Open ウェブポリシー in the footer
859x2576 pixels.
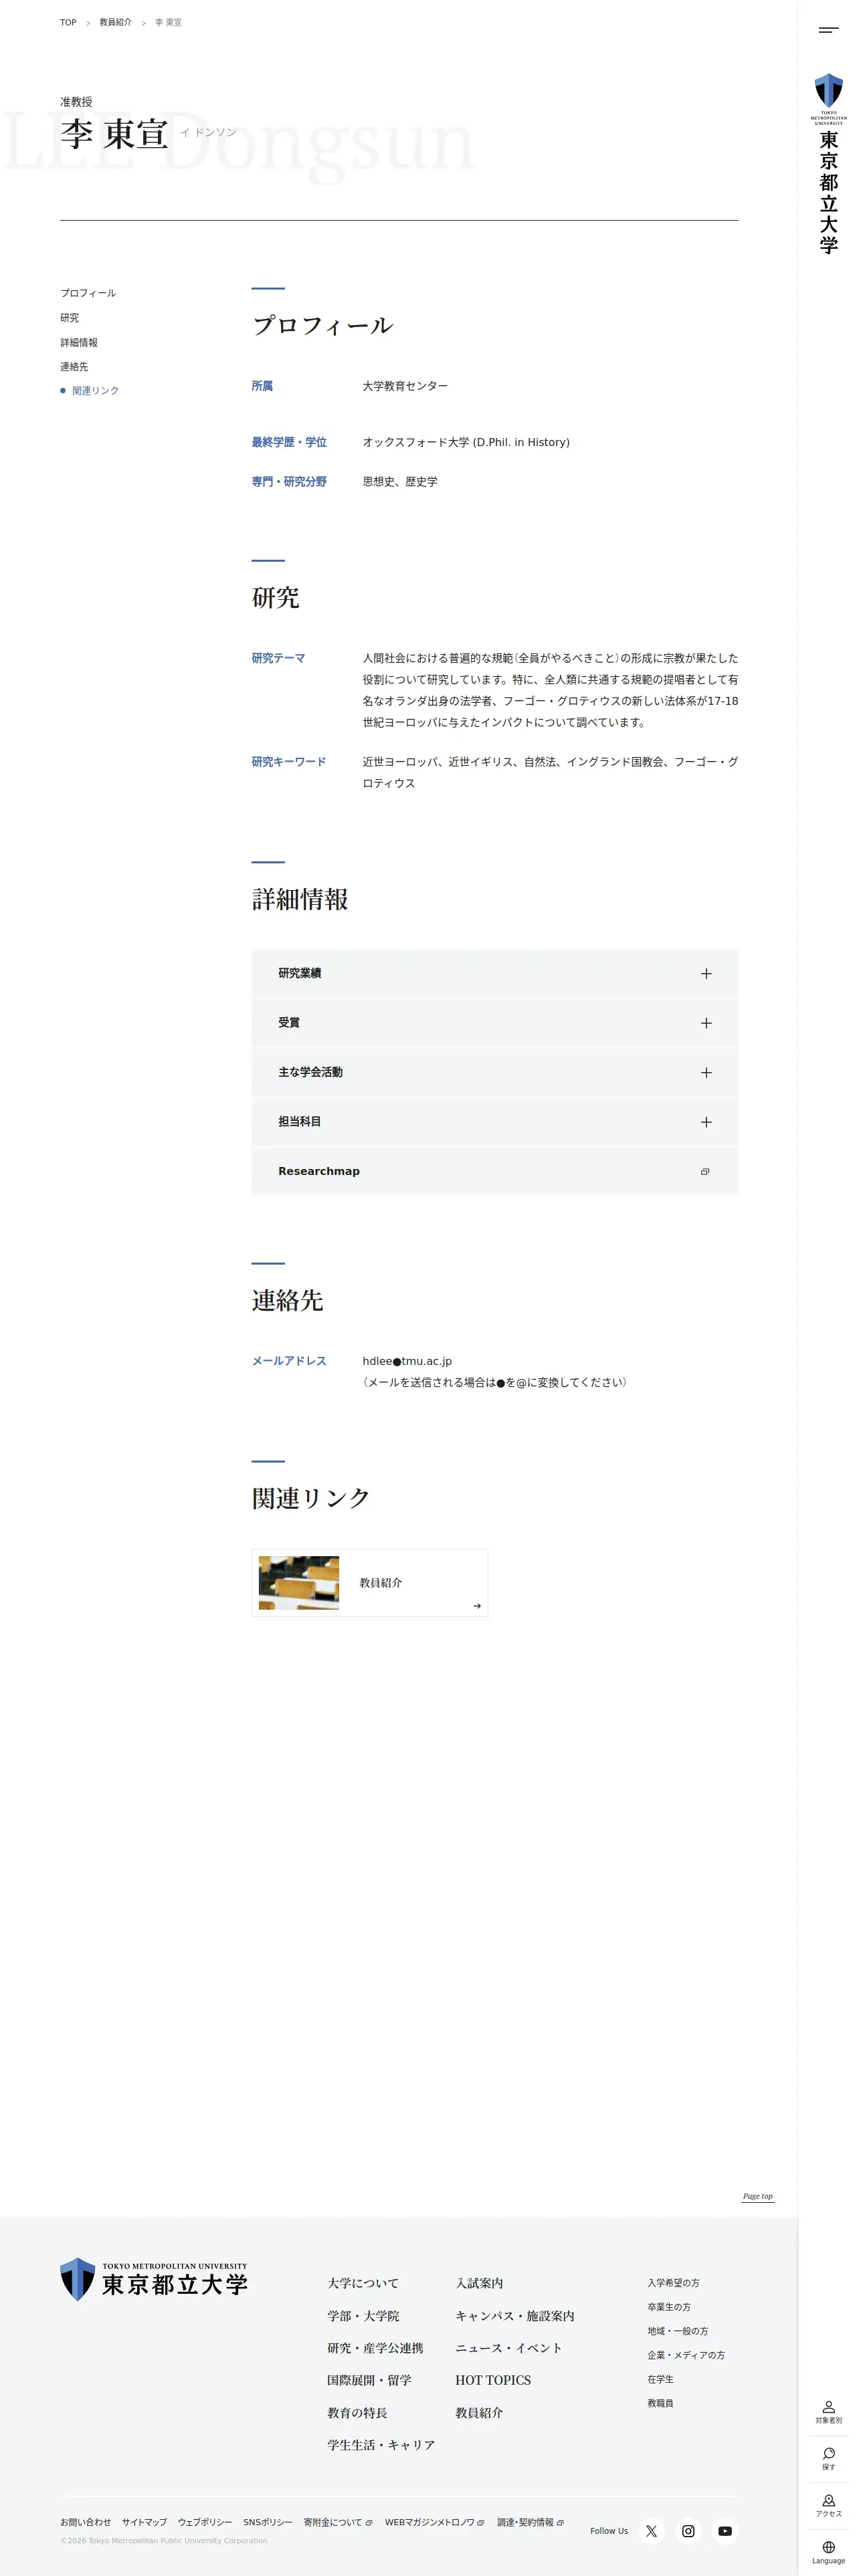[205, 2522]
